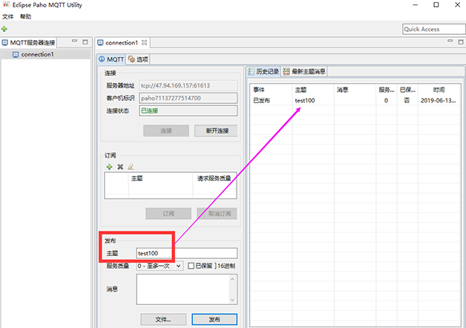Click the 文件... file button

tap(163, 319)
